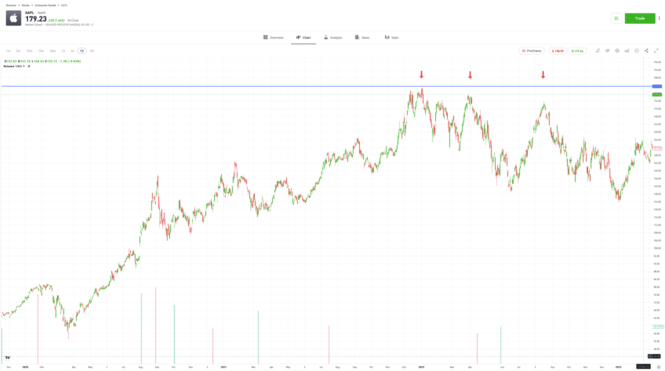
Task: Open the ProCharts option
Action: 532,51
